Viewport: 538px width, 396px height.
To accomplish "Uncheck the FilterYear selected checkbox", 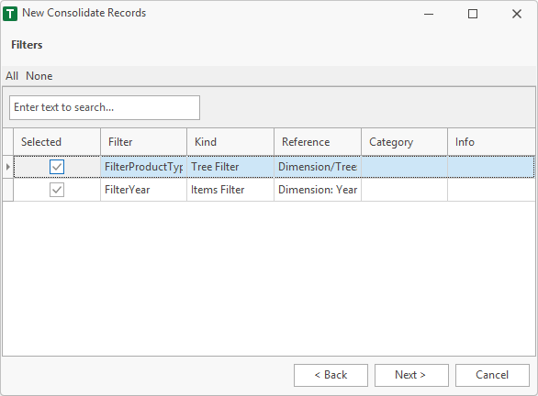I will click(57, 190).
